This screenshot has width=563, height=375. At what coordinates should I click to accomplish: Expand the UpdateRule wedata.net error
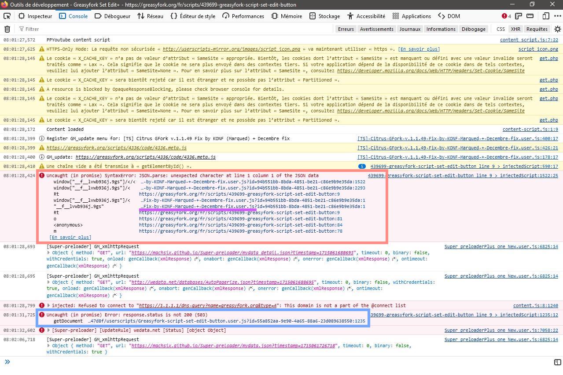tap(49, 330)
